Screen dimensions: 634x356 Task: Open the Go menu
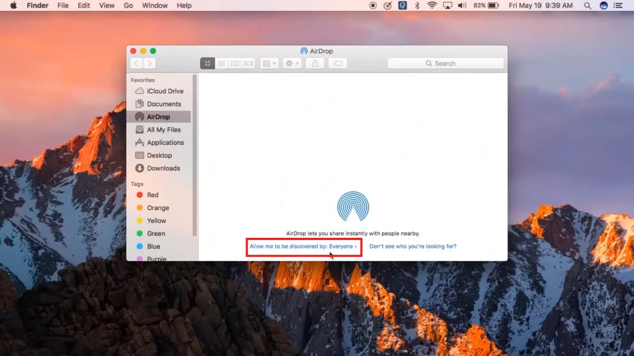tap(128, 5)
